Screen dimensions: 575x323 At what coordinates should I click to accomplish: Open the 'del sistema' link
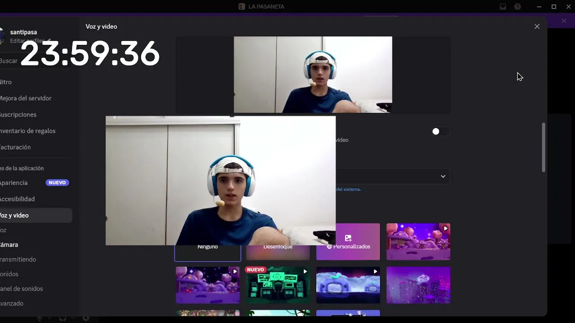click(x=348, y=189)
